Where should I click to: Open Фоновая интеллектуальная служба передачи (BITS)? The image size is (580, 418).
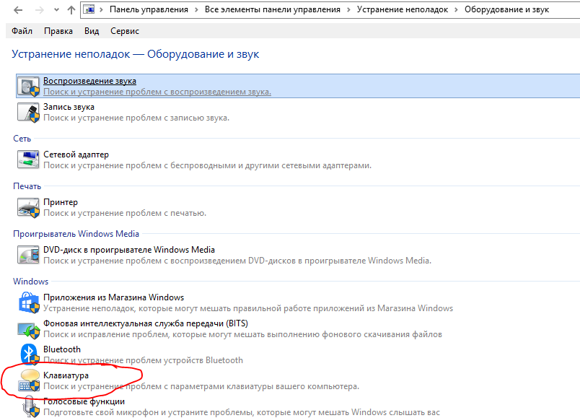(x=146, y=323)
